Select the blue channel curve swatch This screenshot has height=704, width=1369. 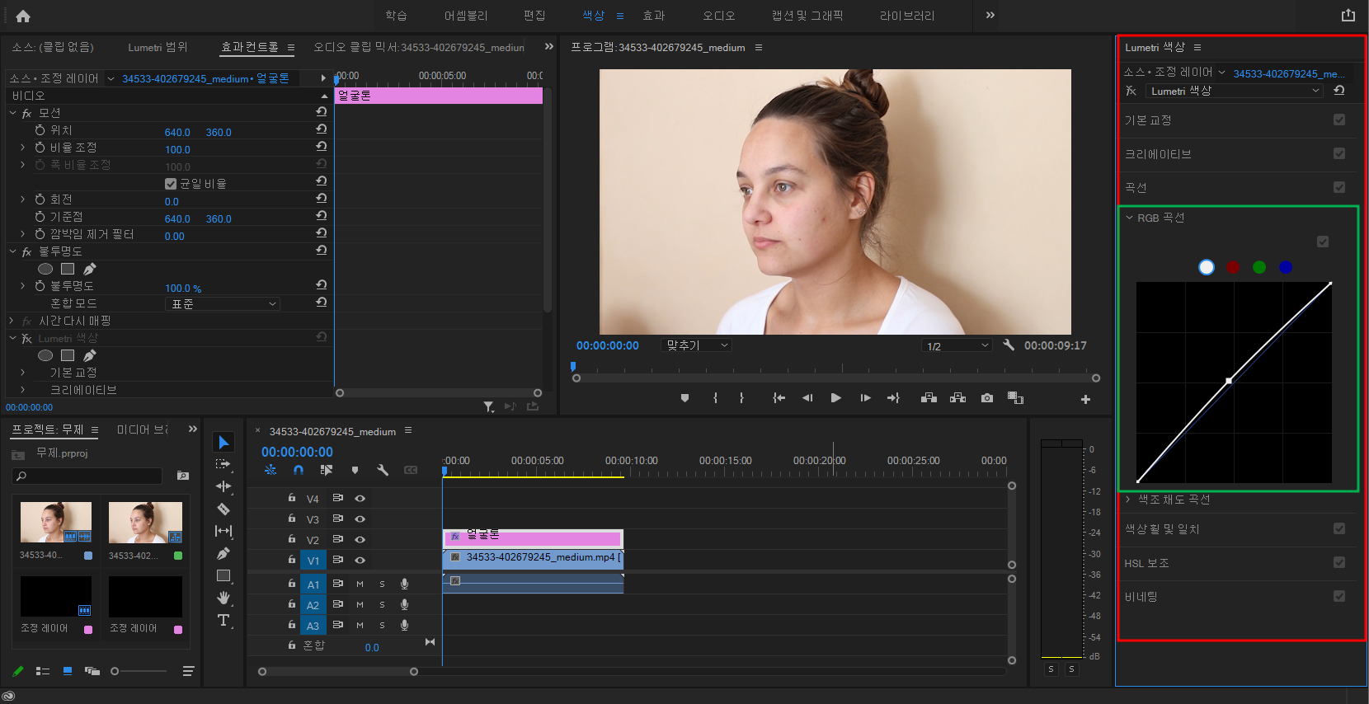pos(1286,267)
